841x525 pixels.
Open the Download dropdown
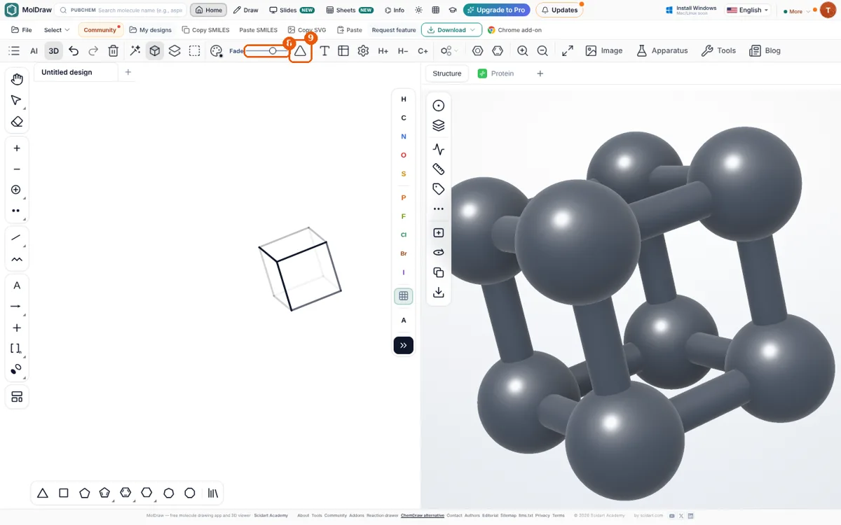pyautogui.click(x=451, y=30)
